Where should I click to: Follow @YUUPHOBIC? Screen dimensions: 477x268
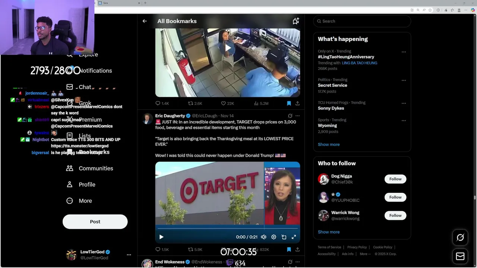(x=395, y=197)
